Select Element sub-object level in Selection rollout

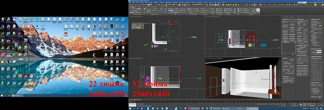point(292,60)
